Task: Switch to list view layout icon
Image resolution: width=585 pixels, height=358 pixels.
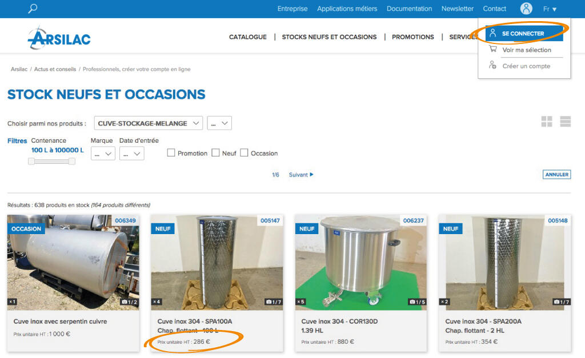Action: coord(565,121)
